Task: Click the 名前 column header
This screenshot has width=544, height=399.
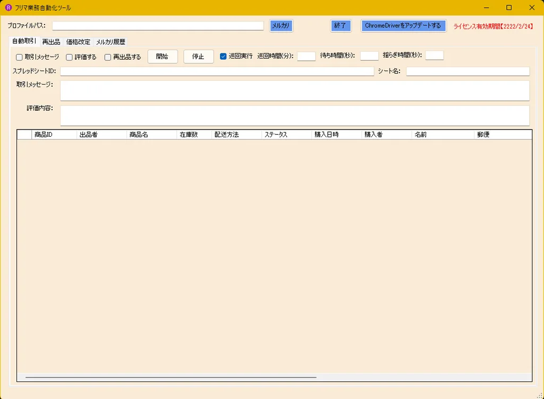Action: [443, 135]
